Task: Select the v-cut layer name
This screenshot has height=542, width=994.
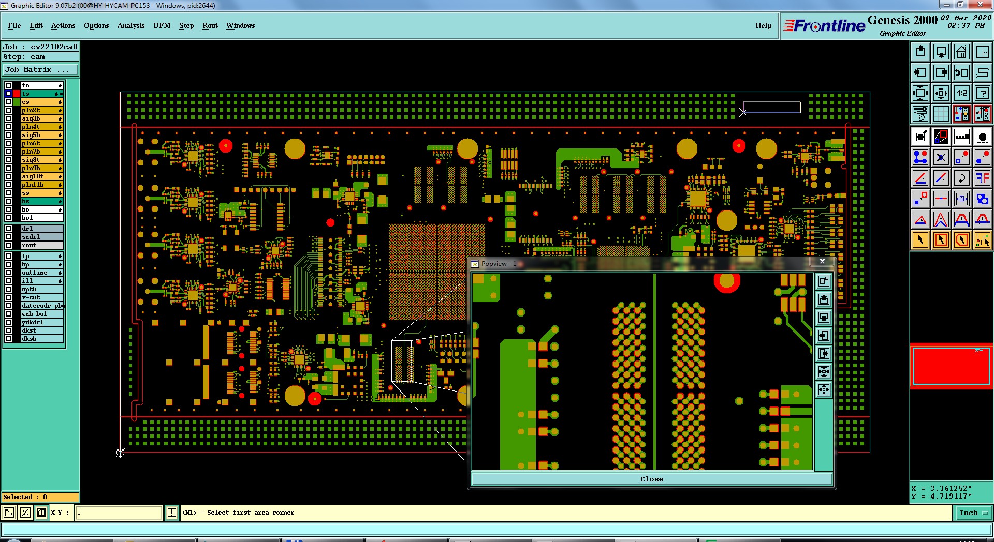Action: (42, 297)
